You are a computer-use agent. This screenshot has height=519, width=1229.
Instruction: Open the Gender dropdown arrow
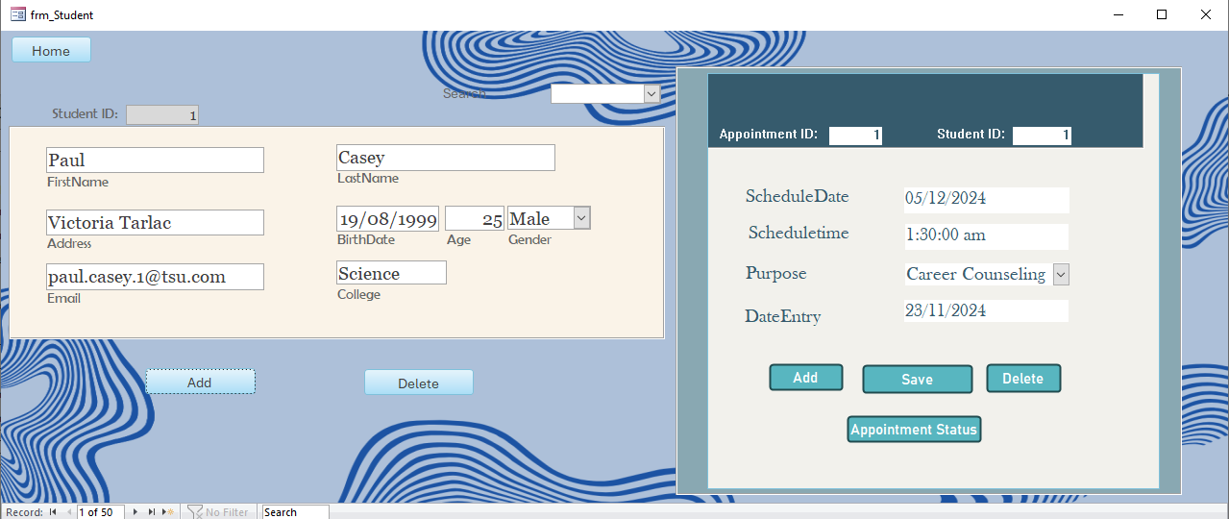click(581, 218)
